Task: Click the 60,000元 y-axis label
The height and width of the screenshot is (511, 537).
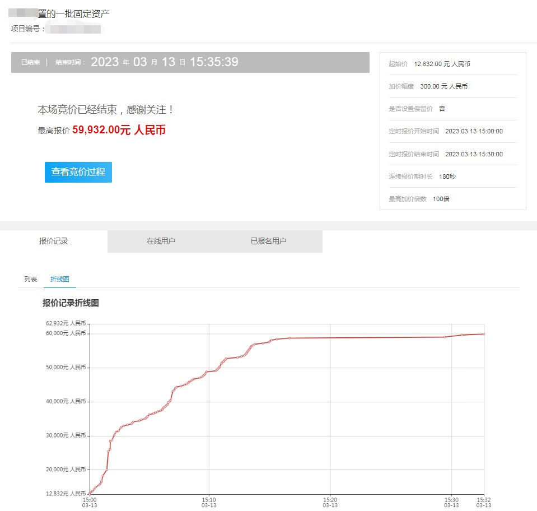Action: point(66,333)
